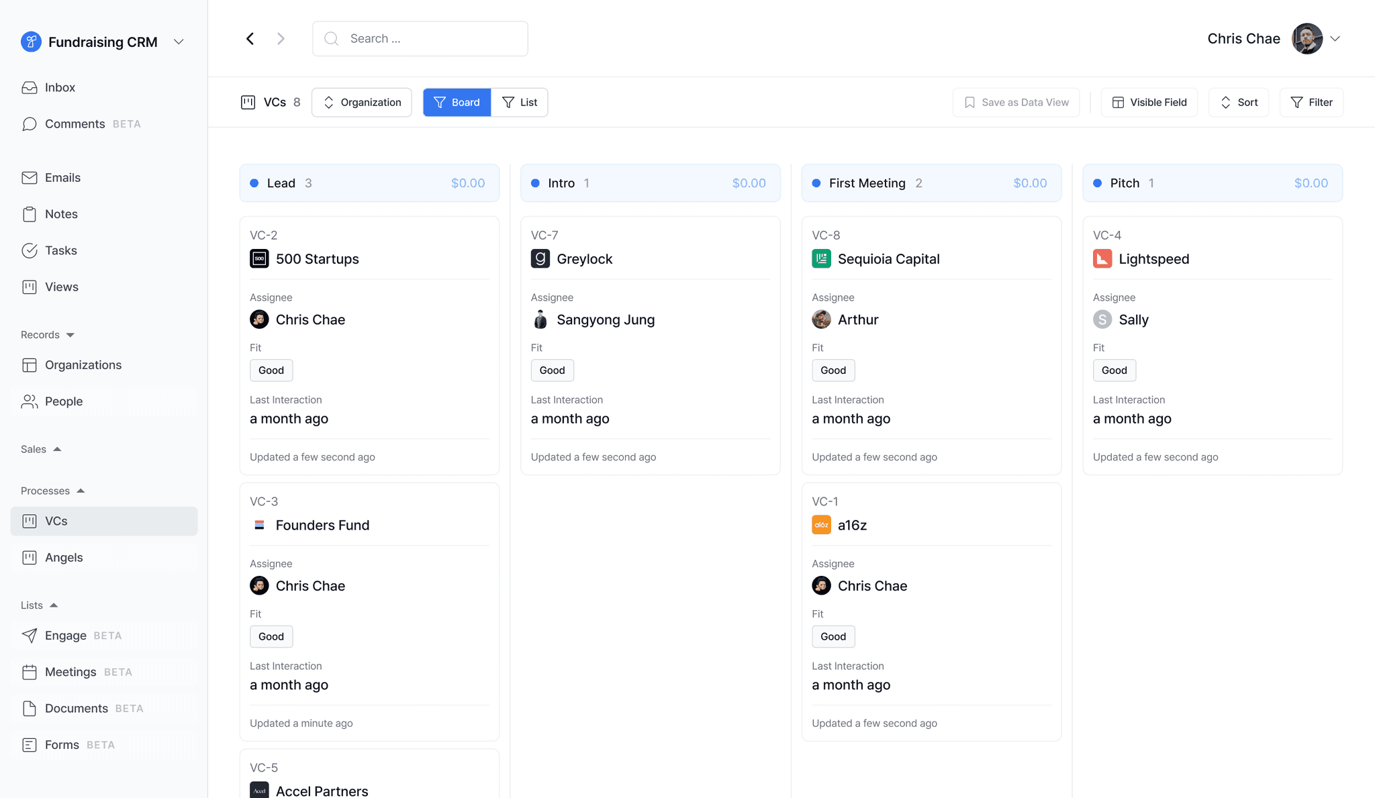The image size is (1375, 798).
Task: Click the Visible Field button
Action: click(x=1149, y=102)
